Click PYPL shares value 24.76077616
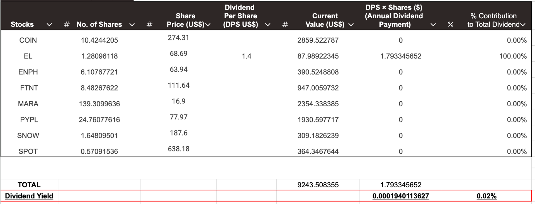This screenshot has width=535, height=204. [x=99, y=120]
